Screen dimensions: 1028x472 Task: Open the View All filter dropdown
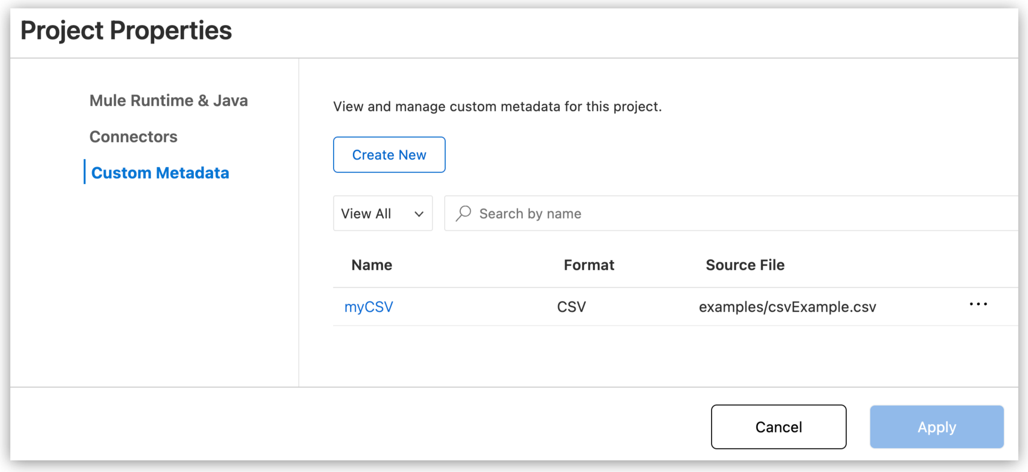click(x=383, y=213)
